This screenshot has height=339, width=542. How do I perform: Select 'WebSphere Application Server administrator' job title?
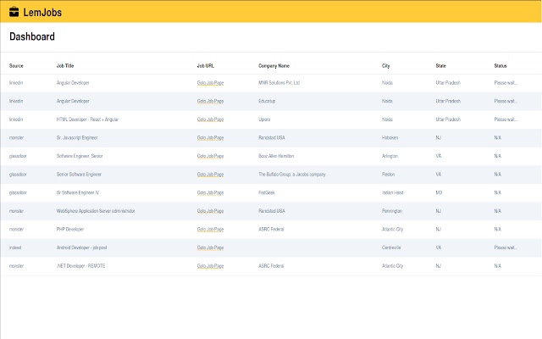point(96,211)
